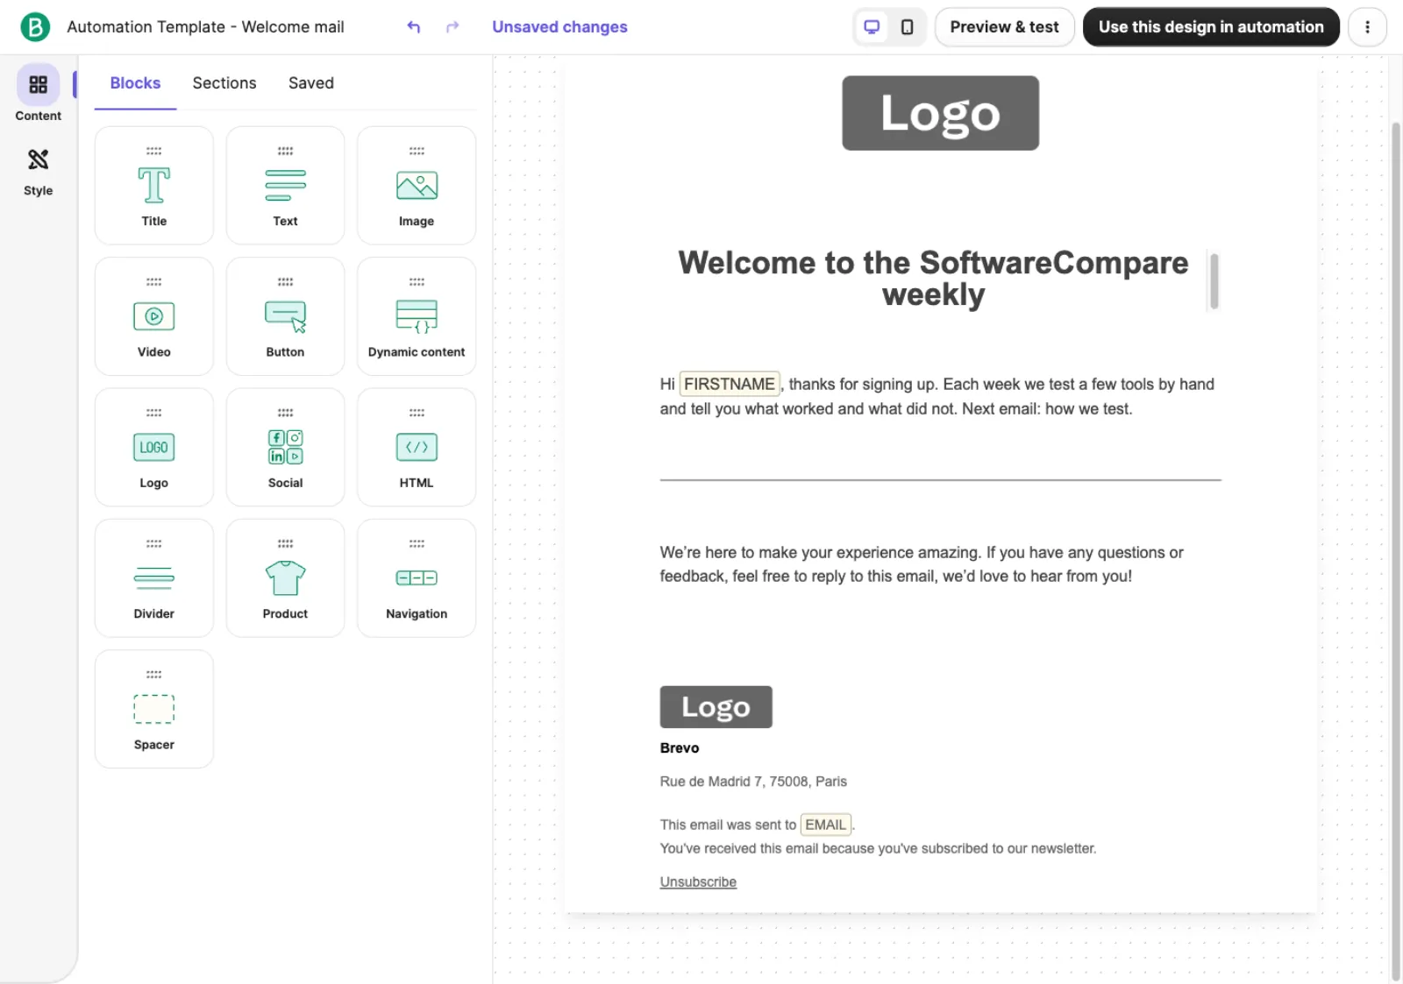Select the Spacer block
Viewport: 1403px width, 984px height.
154,709
